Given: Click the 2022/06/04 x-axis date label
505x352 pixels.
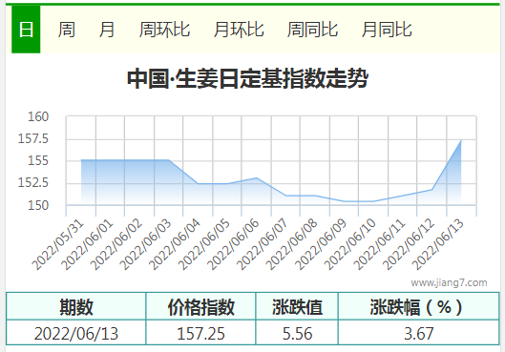Looking at the screenshot, I should [175, 245].
